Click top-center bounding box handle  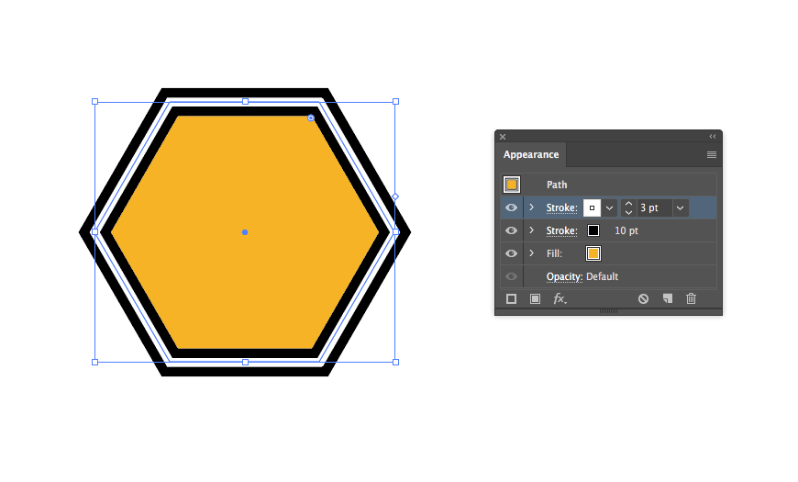[245, 102]
